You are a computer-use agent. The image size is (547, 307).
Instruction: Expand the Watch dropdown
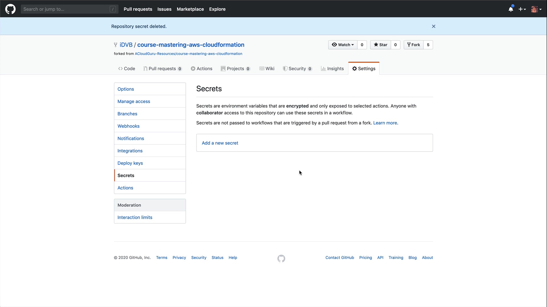click(343, 45)
